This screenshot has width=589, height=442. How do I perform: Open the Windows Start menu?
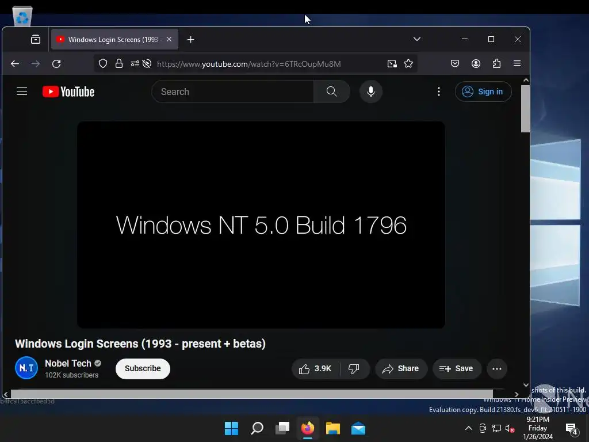231,428
